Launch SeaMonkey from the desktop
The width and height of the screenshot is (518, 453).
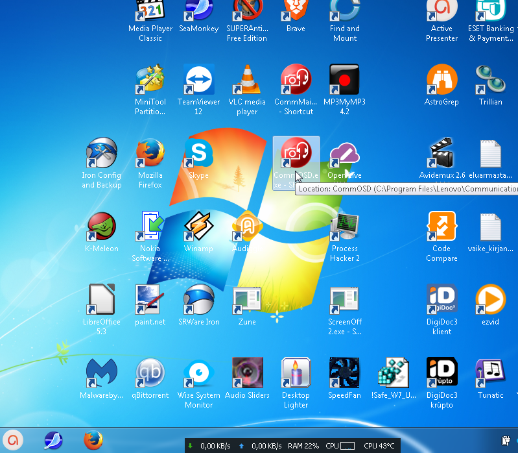tap(199, 12)
